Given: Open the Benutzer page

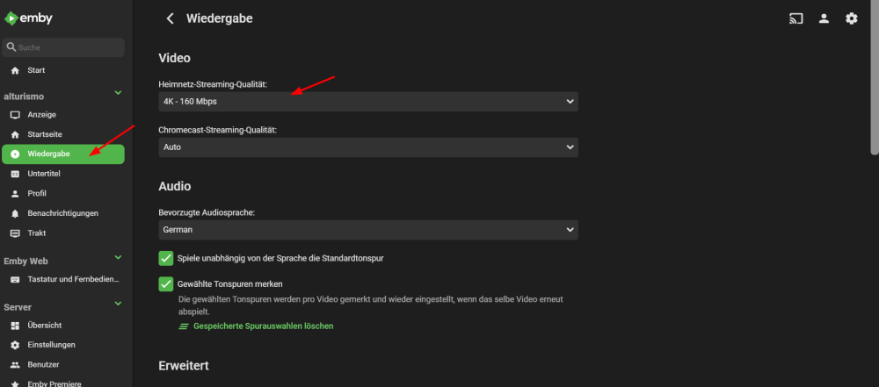Looking at the screenshot, I should (63, 364).
